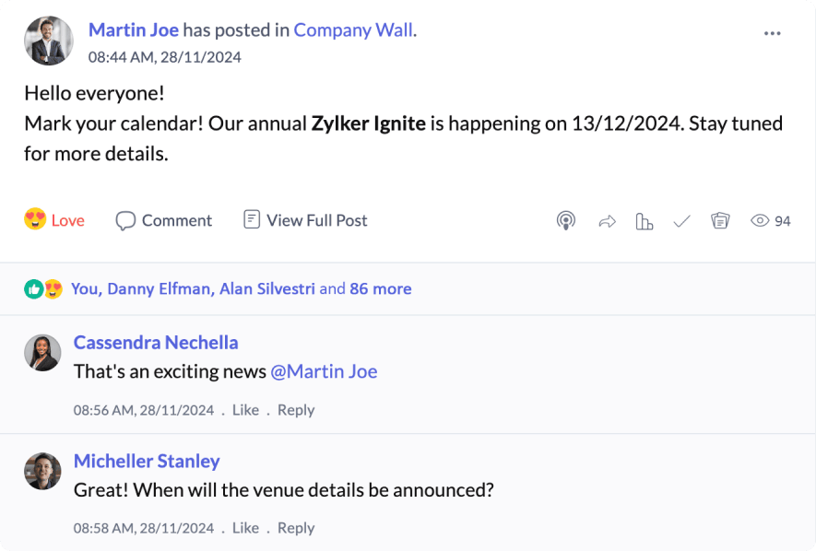
Task: Open Martin Joe's profile link in header
Action: pyautogui.click(x=133, y=29)
